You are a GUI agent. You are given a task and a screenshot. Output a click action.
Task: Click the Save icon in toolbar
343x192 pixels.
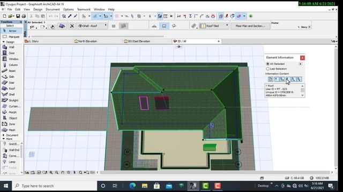[18, 16]
